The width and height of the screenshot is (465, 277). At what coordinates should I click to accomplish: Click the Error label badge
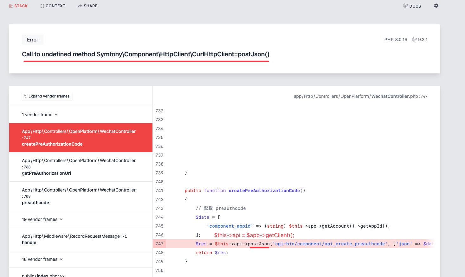[33, 40]
